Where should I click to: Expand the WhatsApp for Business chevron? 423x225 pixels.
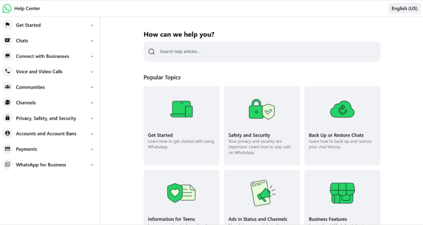pos(92,165)
